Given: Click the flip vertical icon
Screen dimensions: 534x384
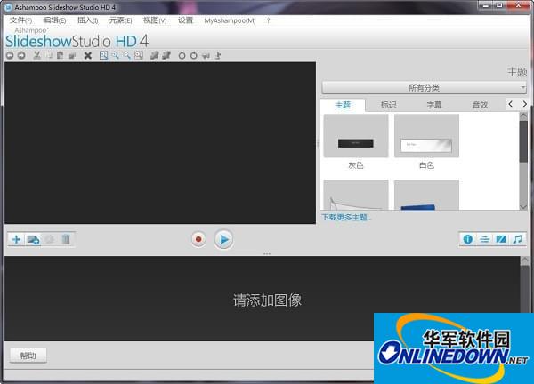Looking at the screenshot, I should pos(218,55).
